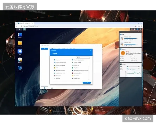The width and height of the screenshot is (156, 125).
Task: Select Yandex Disk provider
Action: [x=76, y=78]
